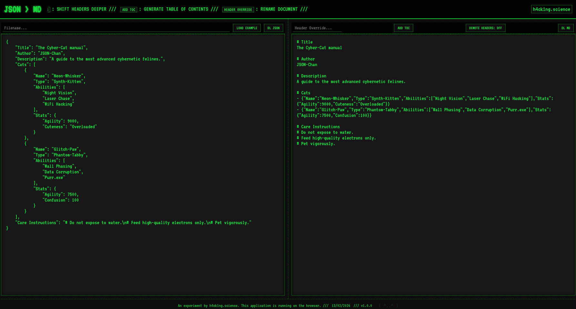Click "Agility": 9000 in JSON
The width and height of the screenshot is (576, 309).
click(x=60, y=121)
